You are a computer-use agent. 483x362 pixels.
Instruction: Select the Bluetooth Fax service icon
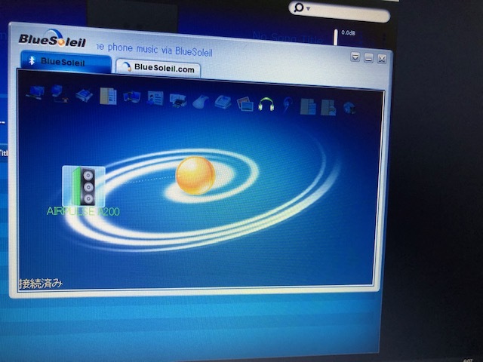[x=223, y=103]
